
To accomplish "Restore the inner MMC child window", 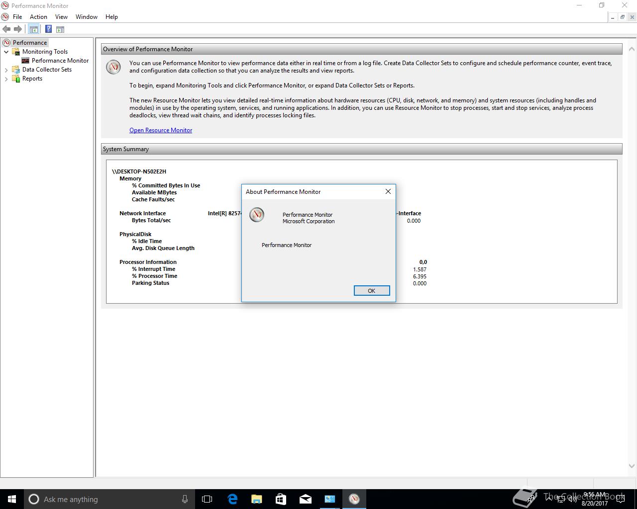I will [x=622, y=17].
